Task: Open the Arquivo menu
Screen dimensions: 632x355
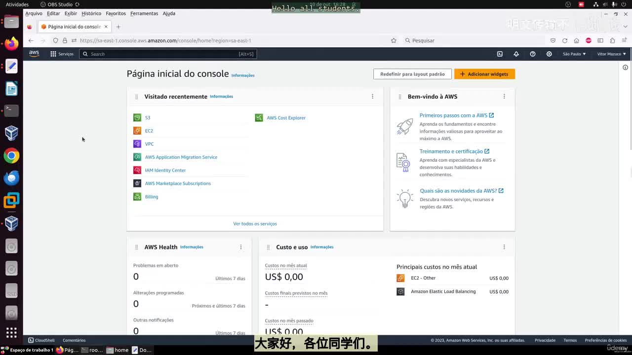Action: click(x=34, y=13)
